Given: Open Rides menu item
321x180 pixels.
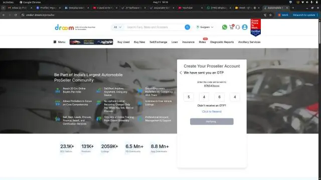Looking at the screenshot, I should coord(202,42).
